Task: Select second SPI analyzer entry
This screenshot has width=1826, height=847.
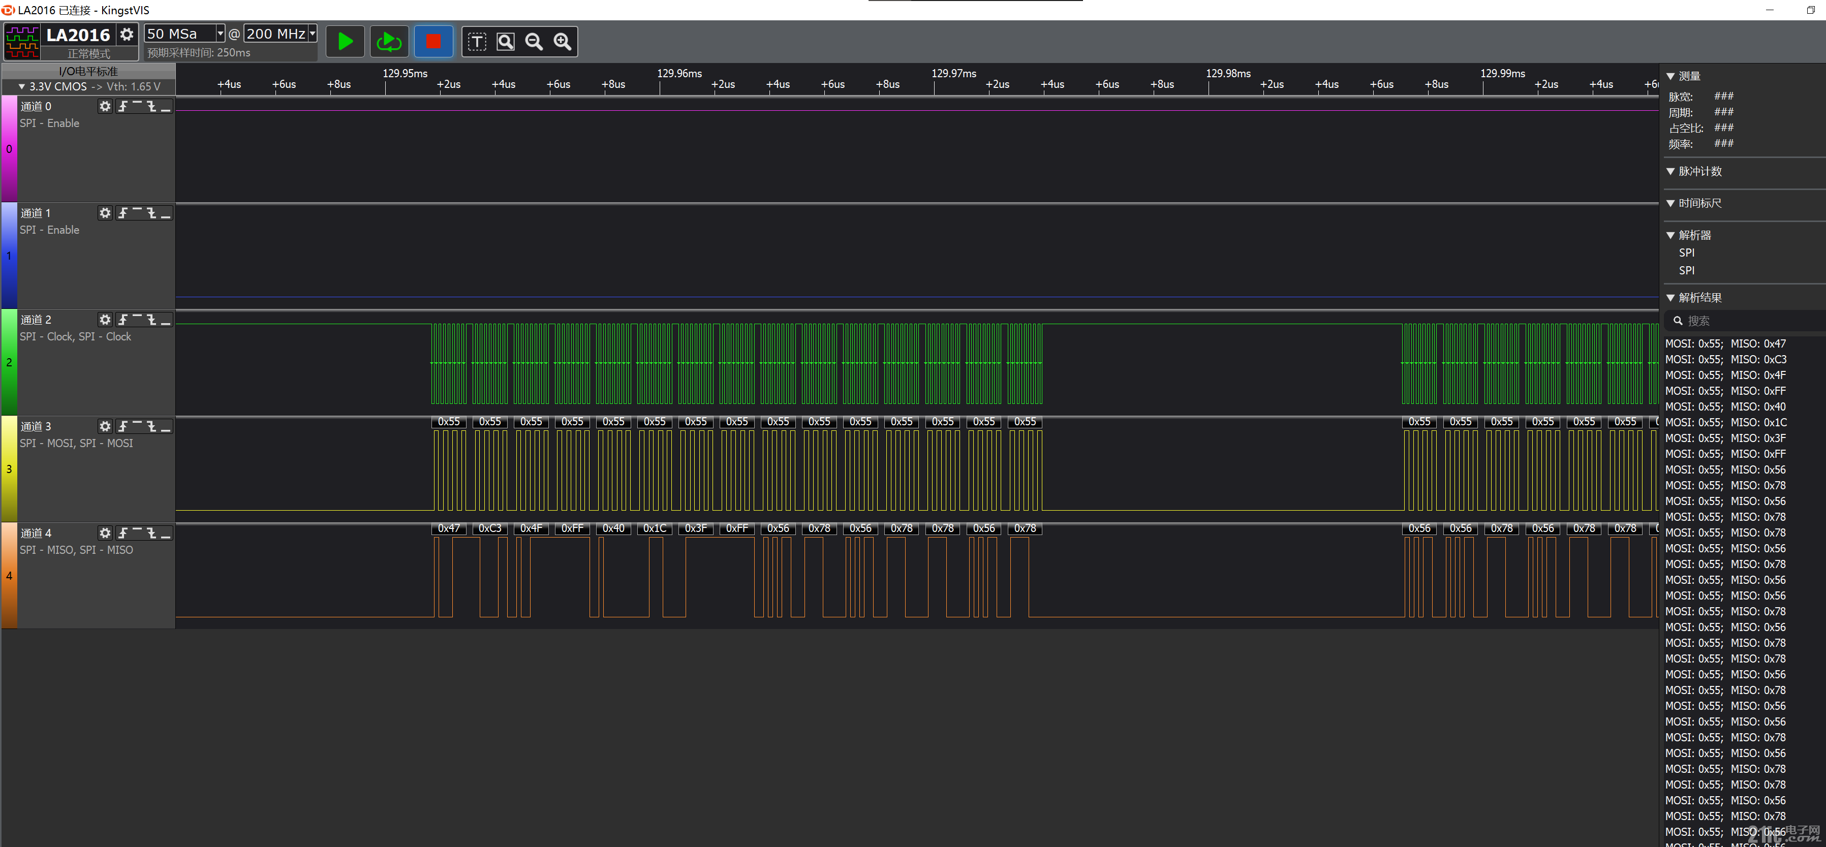Action: 1687,271
